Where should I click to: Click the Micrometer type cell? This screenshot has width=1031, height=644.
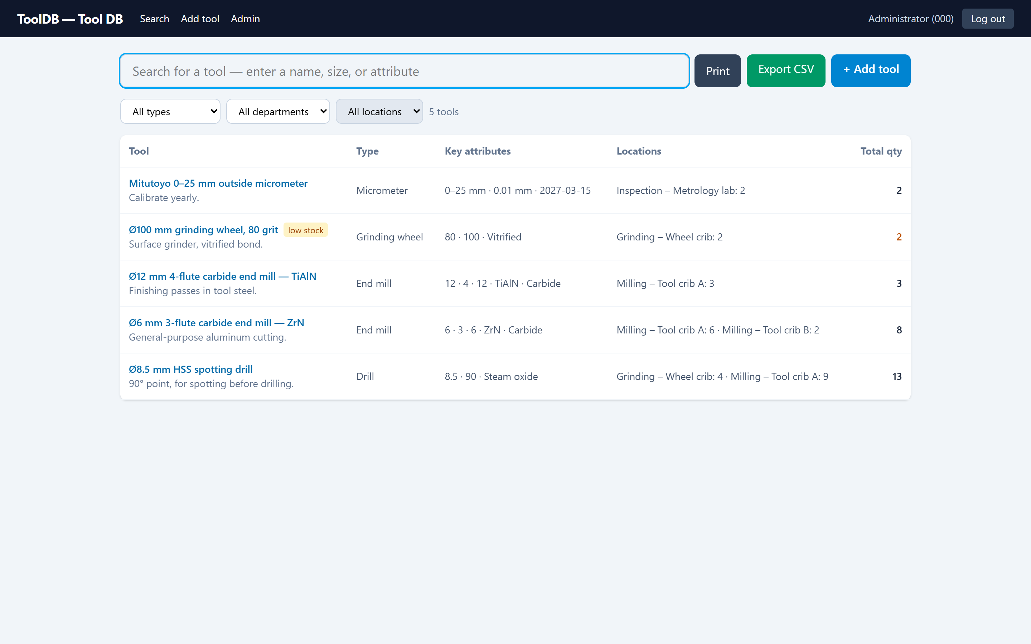click(x=382, y=190)
